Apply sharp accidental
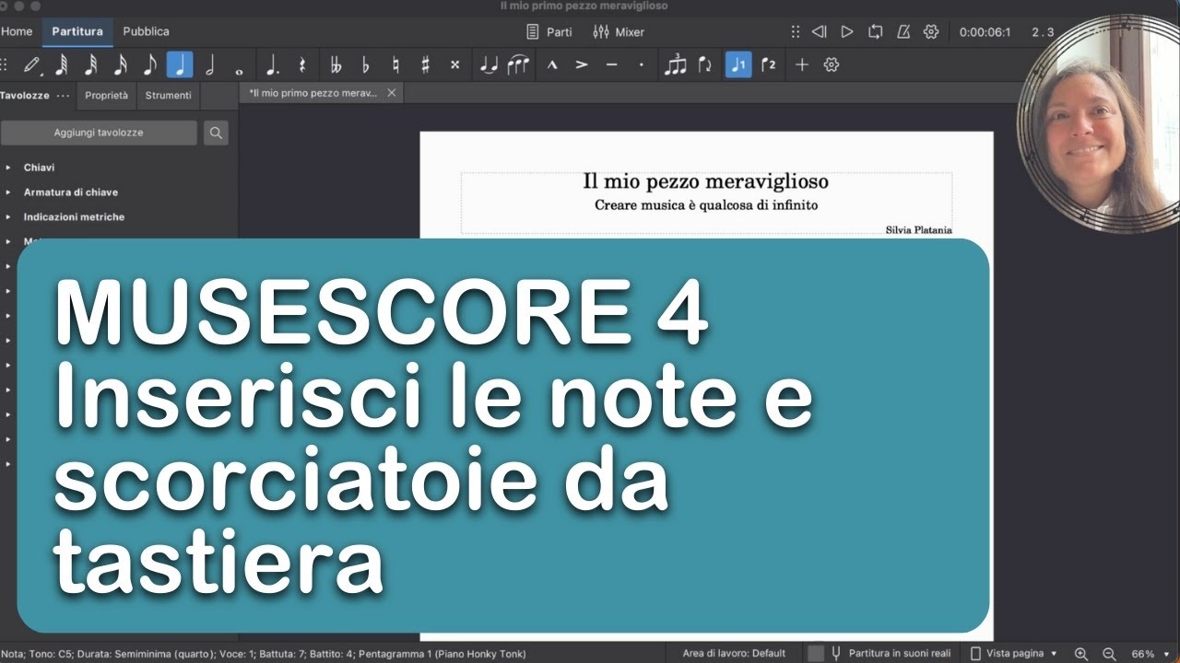The image size is (1180, 663). 424,64
